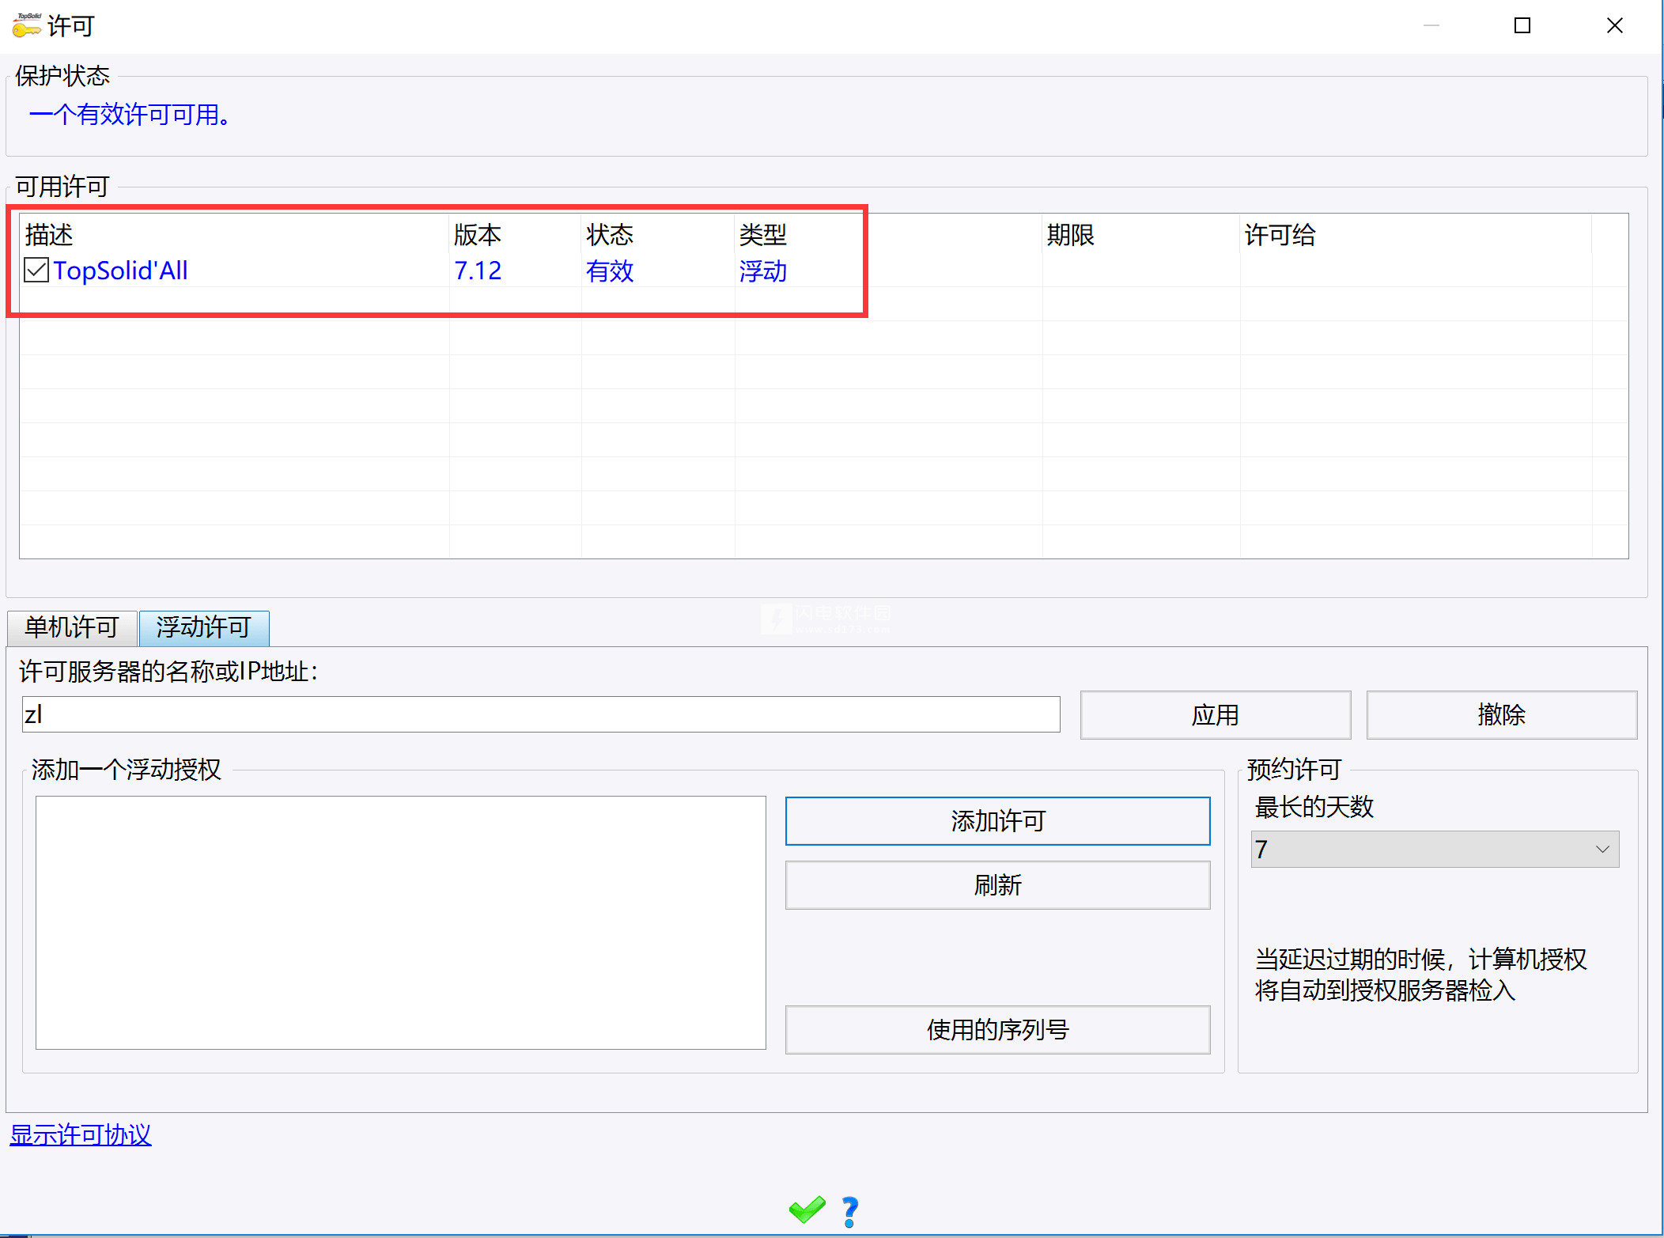
Task: Click the version value 7.12
Action: point(478,271)
